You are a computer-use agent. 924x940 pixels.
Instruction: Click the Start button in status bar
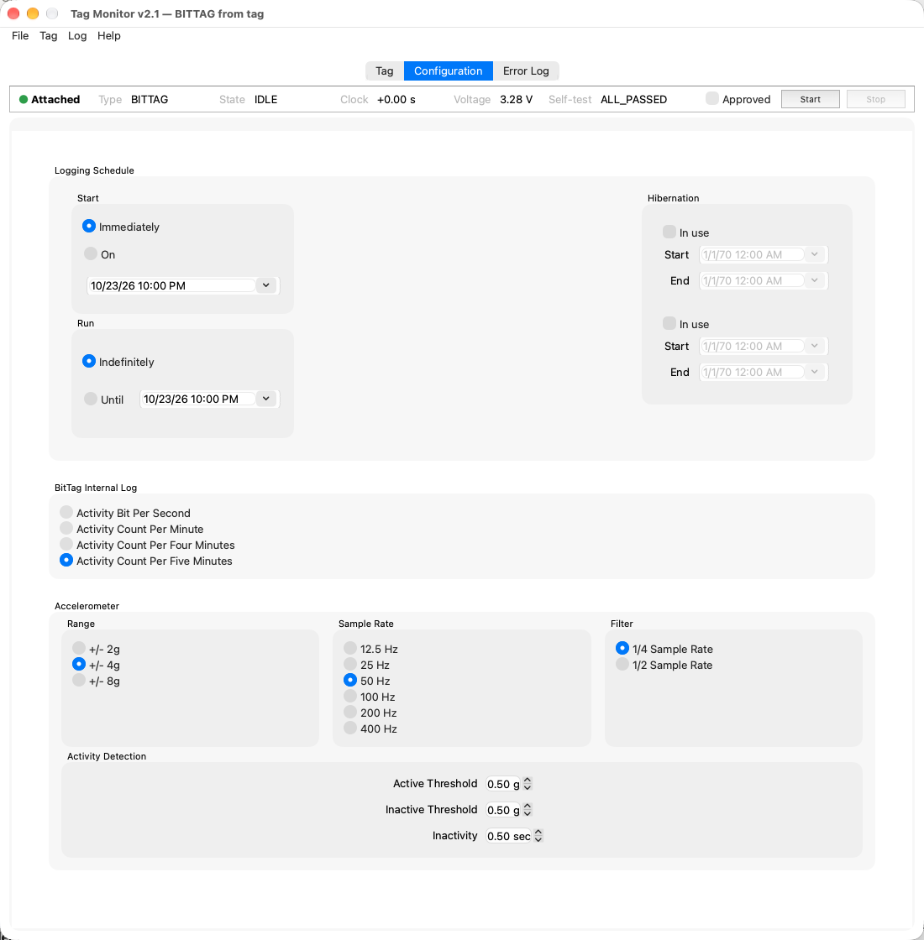pyautogui.click(x=810, y=100)
